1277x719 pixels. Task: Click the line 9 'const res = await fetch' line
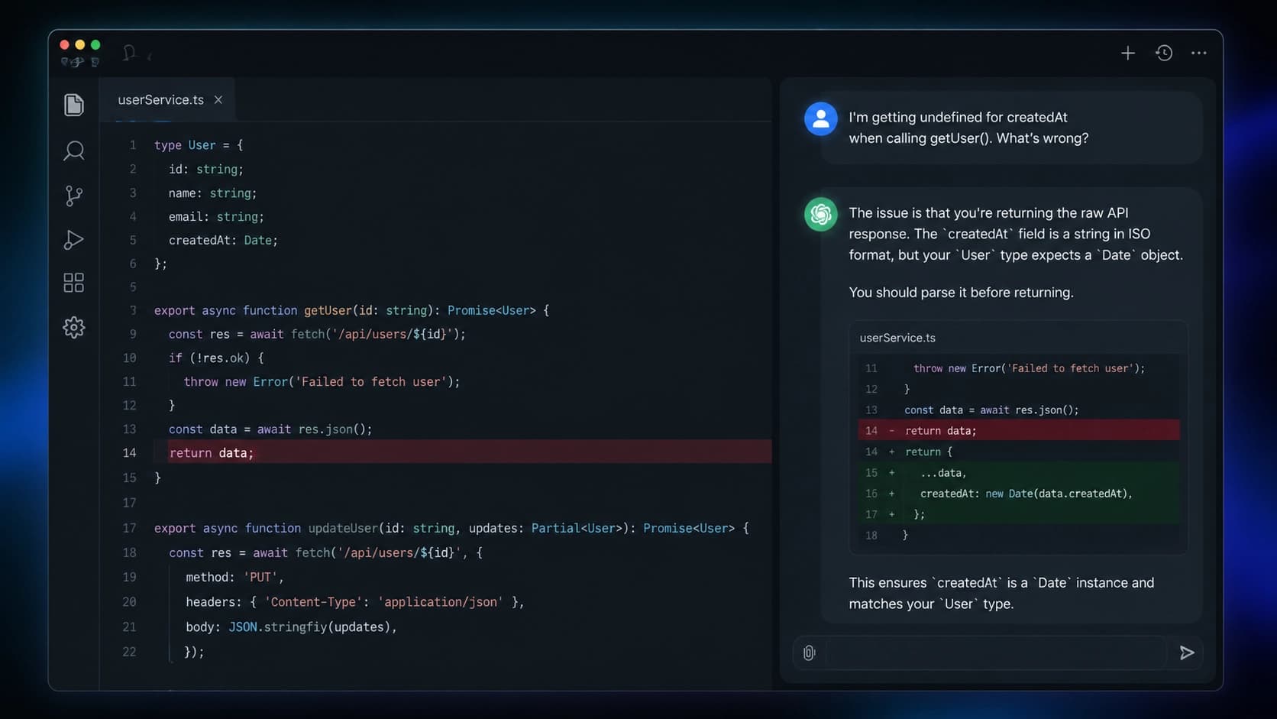tap(317, 334)
